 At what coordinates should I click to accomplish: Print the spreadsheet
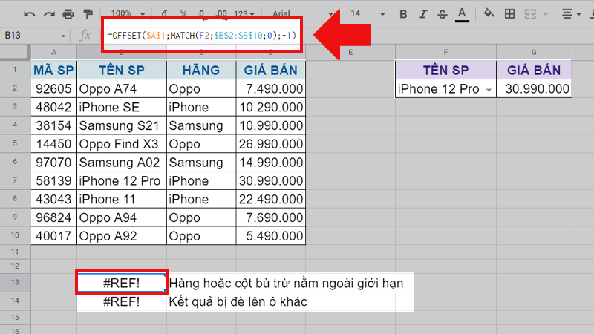click(x=68, y=14)
